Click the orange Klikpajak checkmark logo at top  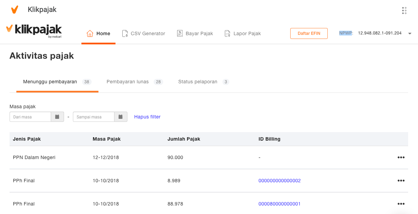[x=14, y=10]
